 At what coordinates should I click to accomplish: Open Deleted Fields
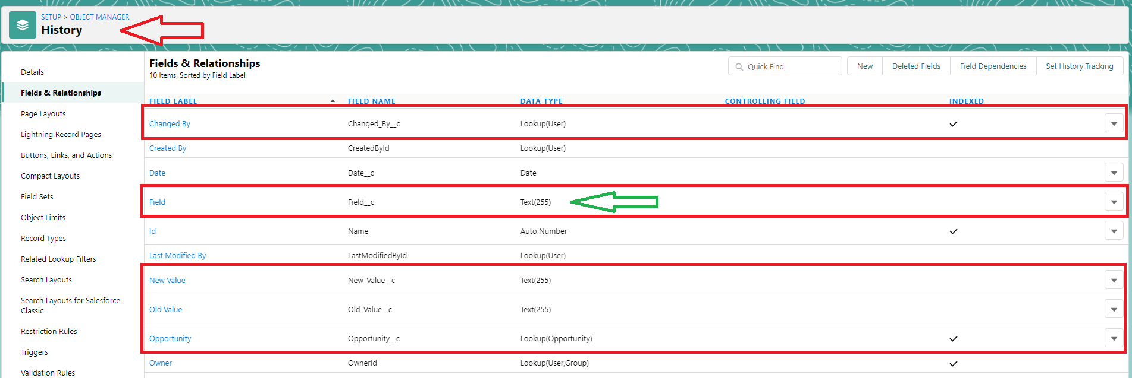pos(916,66)
